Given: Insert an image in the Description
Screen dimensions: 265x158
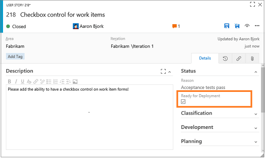Looking at the screenshot, I should point(75,81).
